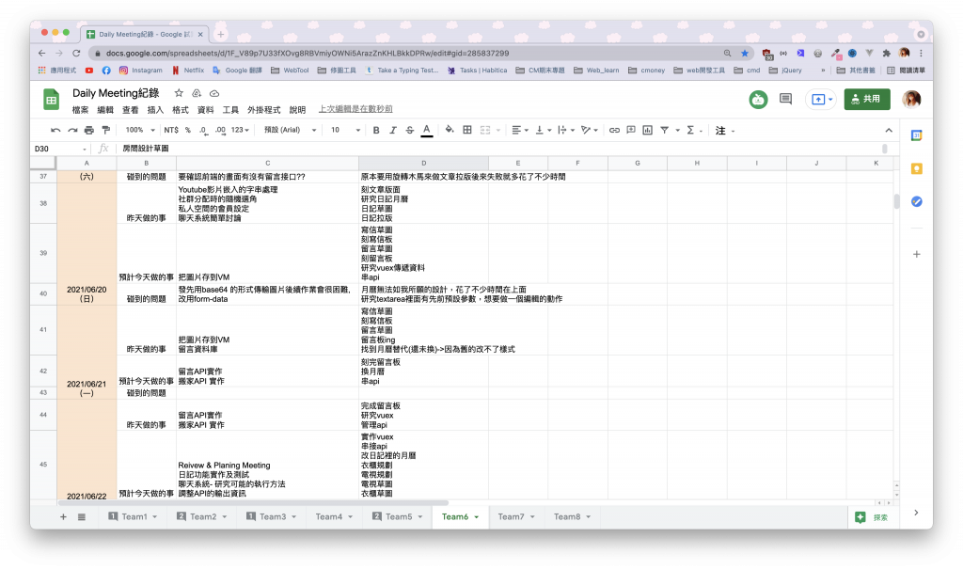Open the 外掛程式 menu
963x569 pixels.
264,110
